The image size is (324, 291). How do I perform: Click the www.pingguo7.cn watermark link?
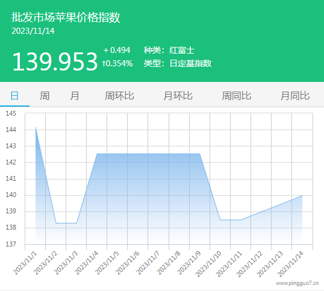[x=298, y=283]
